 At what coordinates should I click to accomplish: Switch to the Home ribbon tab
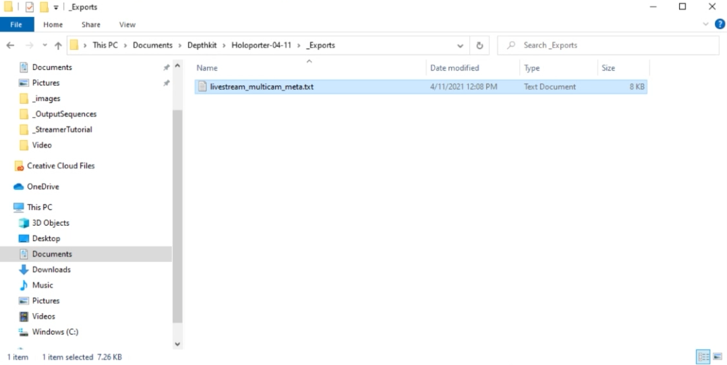(x=53, y=24)
